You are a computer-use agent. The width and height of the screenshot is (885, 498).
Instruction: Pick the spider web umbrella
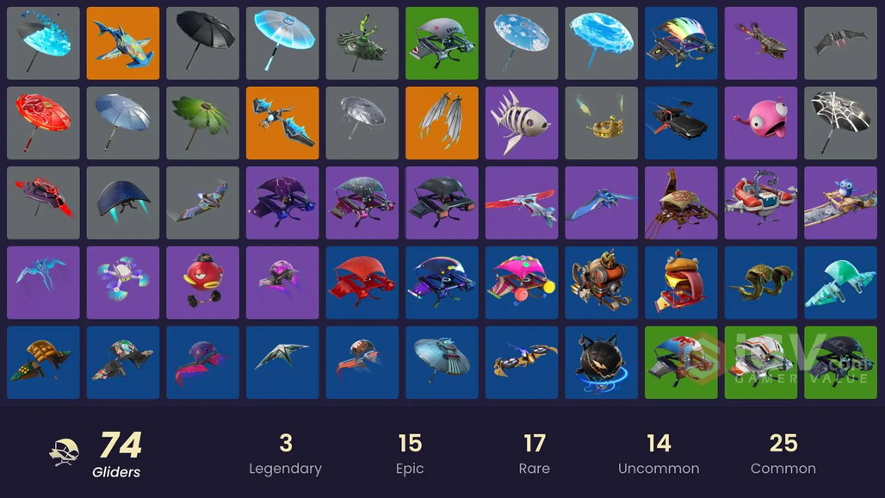[x=840, y=123]
